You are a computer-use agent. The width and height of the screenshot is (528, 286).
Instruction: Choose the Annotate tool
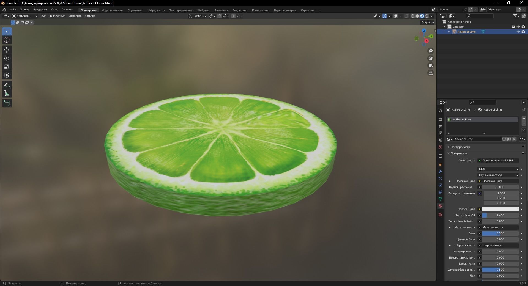click(x=7, y=85)
